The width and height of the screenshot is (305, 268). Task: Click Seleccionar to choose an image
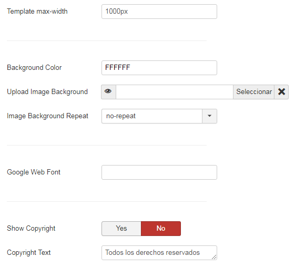(x=254, y=92)
